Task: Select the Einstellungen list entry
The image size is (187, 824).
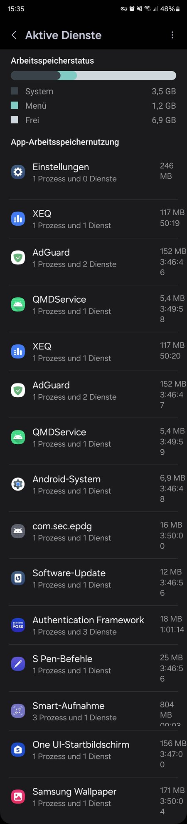Action: click(x=93, y=172)
